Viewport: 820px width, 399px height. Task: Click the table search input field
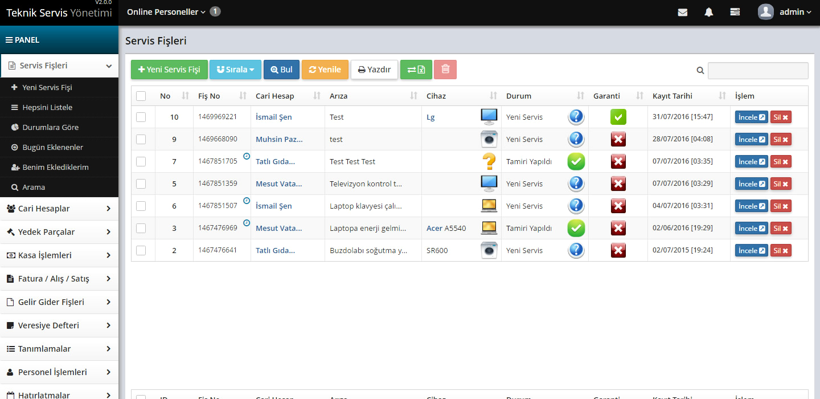pyautogui.click(x=758, y=71)
